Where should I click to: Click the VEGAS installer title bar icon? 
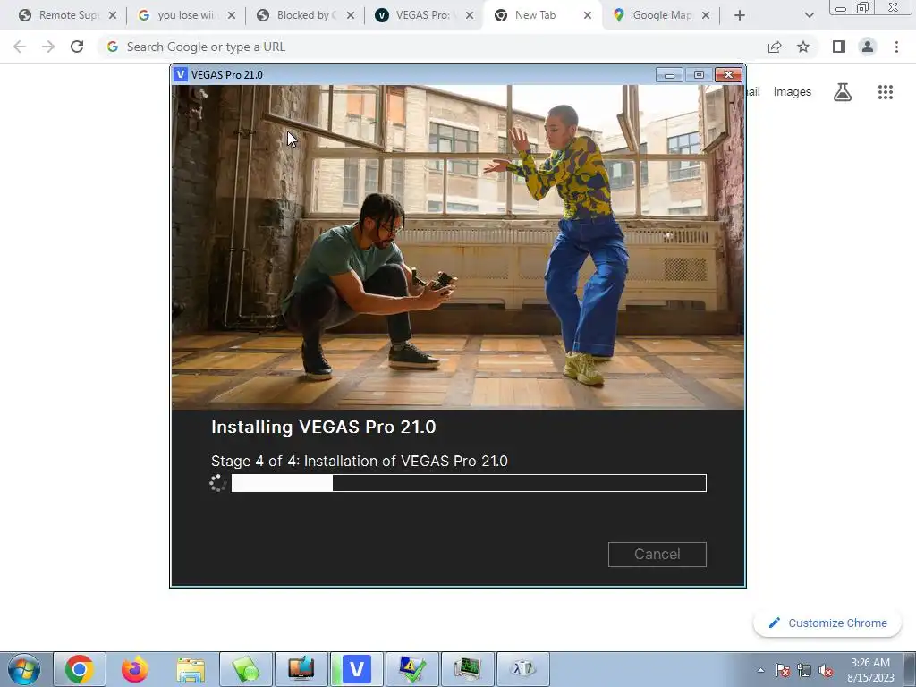(181, 75)
